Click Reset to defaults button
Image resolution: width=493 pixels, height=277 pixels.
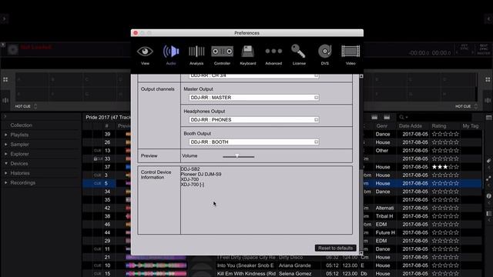click(x=336, y=248)
